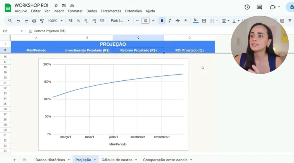Open the all sheets list icon
The width and height of the screenshot is (294, 163).
click(x=24, y=160)
